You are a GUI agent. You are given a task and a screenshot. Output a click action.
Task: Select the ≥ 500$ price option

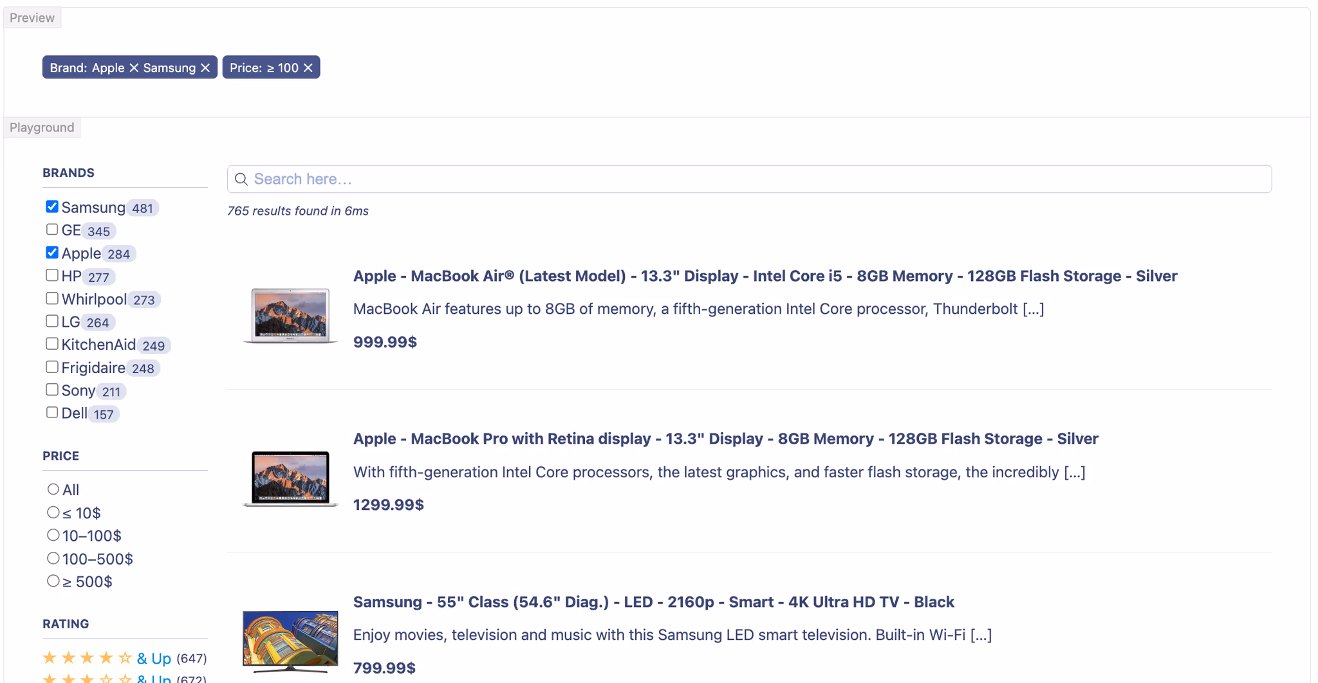click(x=53, y=581)
